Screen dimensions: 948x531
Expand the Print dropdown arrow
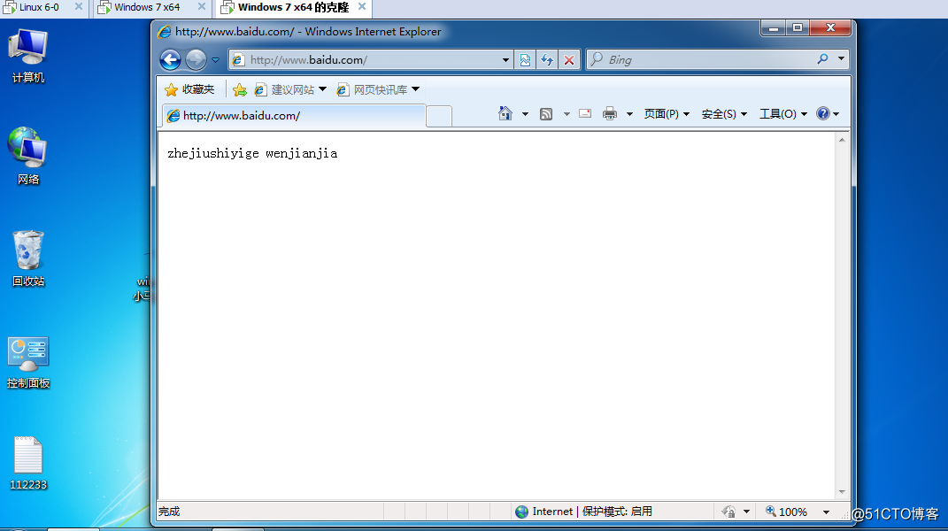pos(629,113)
